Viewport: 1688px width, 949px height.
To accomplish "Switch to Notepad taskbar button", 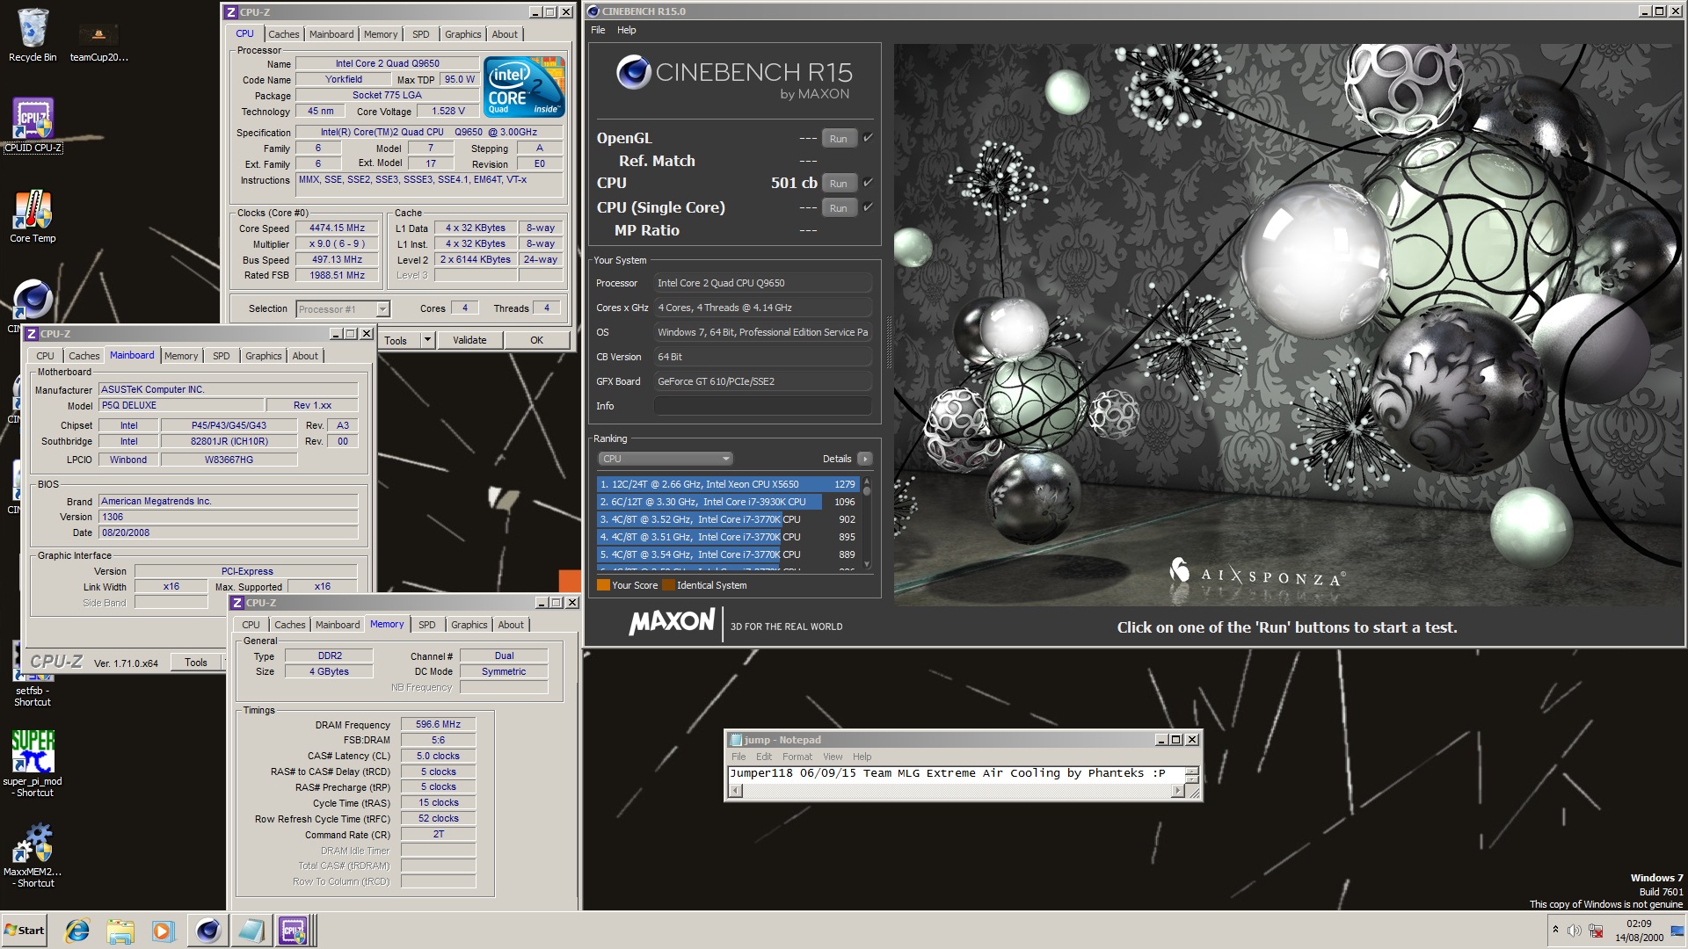I will 251,931.
